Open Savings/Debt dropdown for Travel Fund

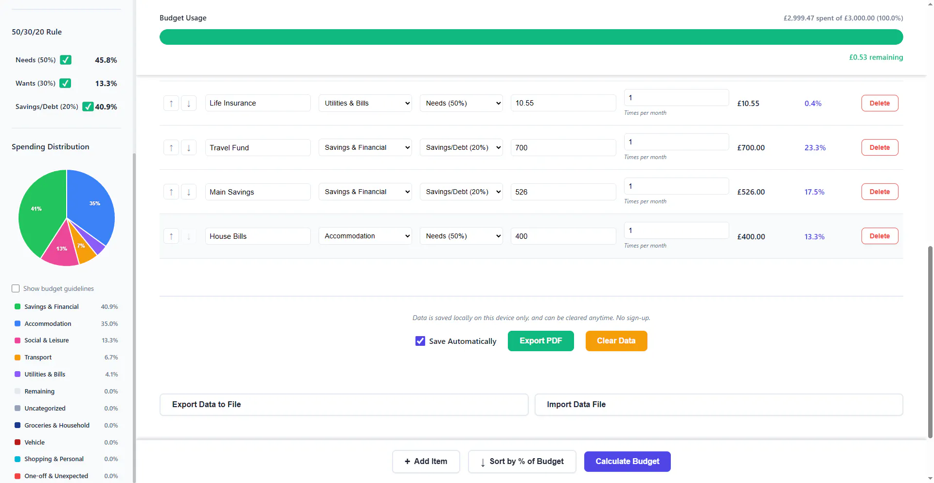tap(461, 147)
